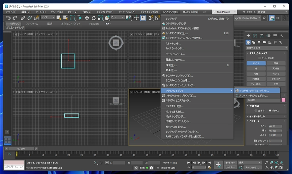Screen dimensions: 292x174
Task: Click the Select and Place tool
Action: (x=107, y=18)
